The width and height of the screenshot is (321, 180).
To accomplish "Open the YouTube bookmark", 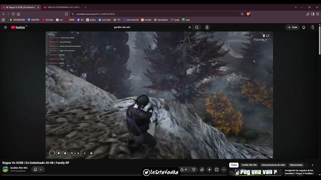I will [48, 20].
